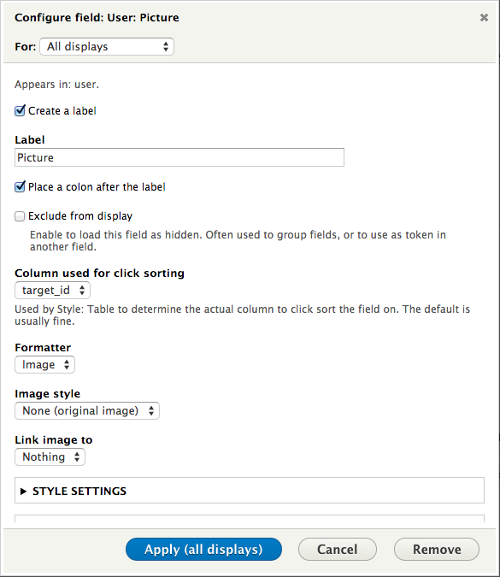Click the arrows on target_id selector
Viewport: 500px width, 577px height.
(82, 291)
